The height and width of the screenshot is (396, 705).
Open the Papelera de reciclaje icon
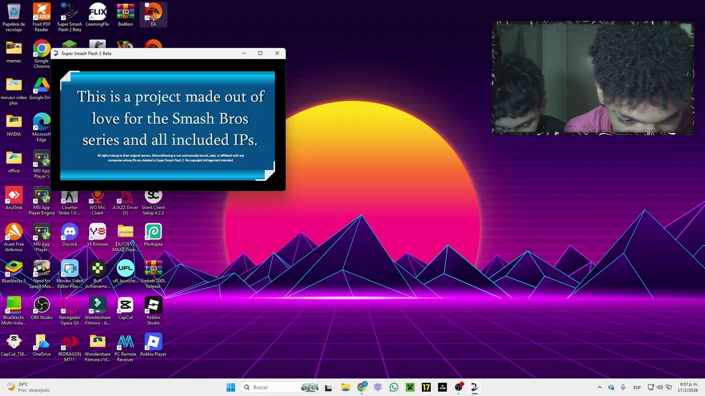point(14,16)
